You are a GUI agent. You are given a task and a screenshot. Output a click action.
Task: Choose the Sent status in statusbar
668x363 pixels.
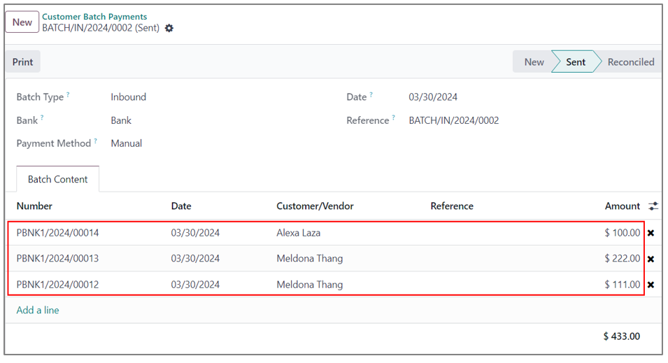tap(575, 62)
